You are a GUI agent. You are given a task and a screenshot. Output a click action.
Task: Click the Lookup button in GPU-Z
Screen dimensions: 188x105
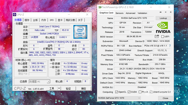click(x=163, y=18)
